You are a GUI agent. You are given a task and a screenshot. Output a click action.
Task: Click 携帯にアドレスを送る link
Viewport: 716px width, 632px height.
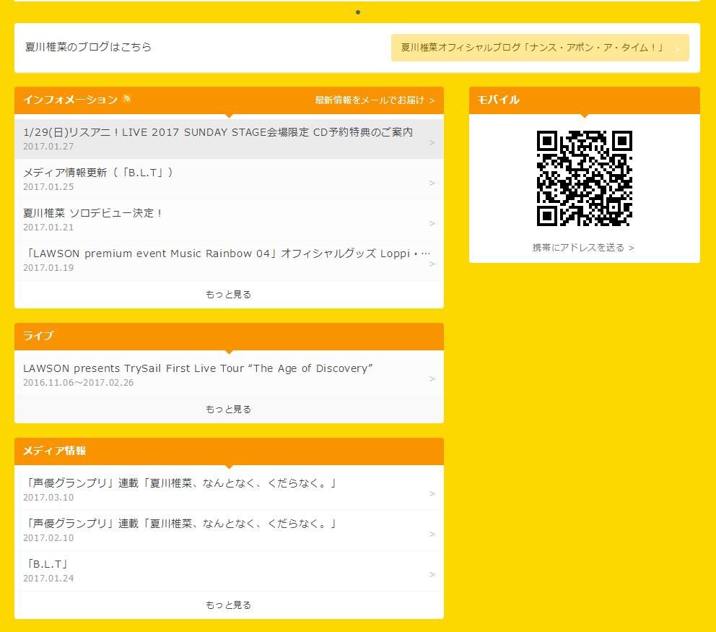point(583,248)
